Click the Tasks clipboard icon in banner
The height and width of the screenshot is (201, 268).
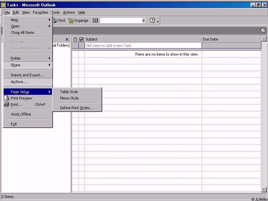point(263,30)
